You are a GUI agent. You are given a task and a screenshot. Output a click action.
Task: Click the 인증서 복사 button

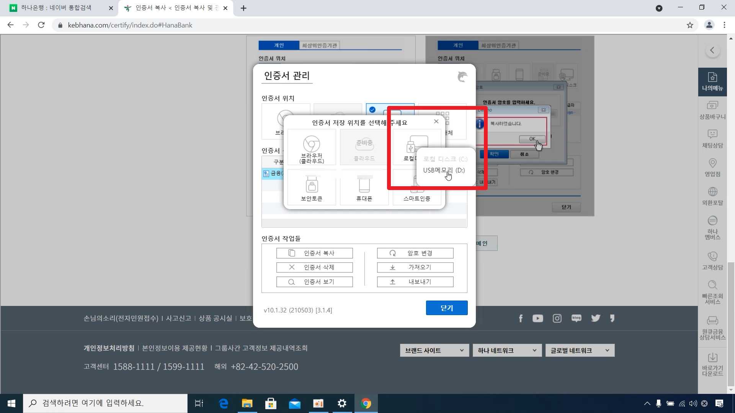pos(314,253)
